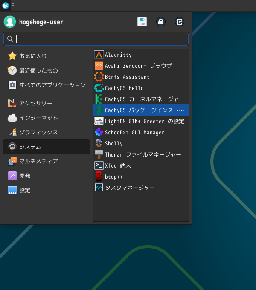The image size is (256, 290).
Task: Click the タスクマネージャー icon
Action: tap(99, 188)
